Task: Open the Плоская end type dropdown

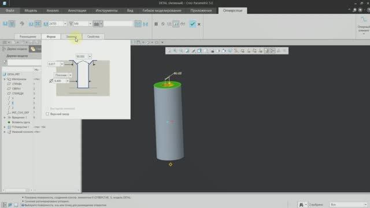Action: 71,75
